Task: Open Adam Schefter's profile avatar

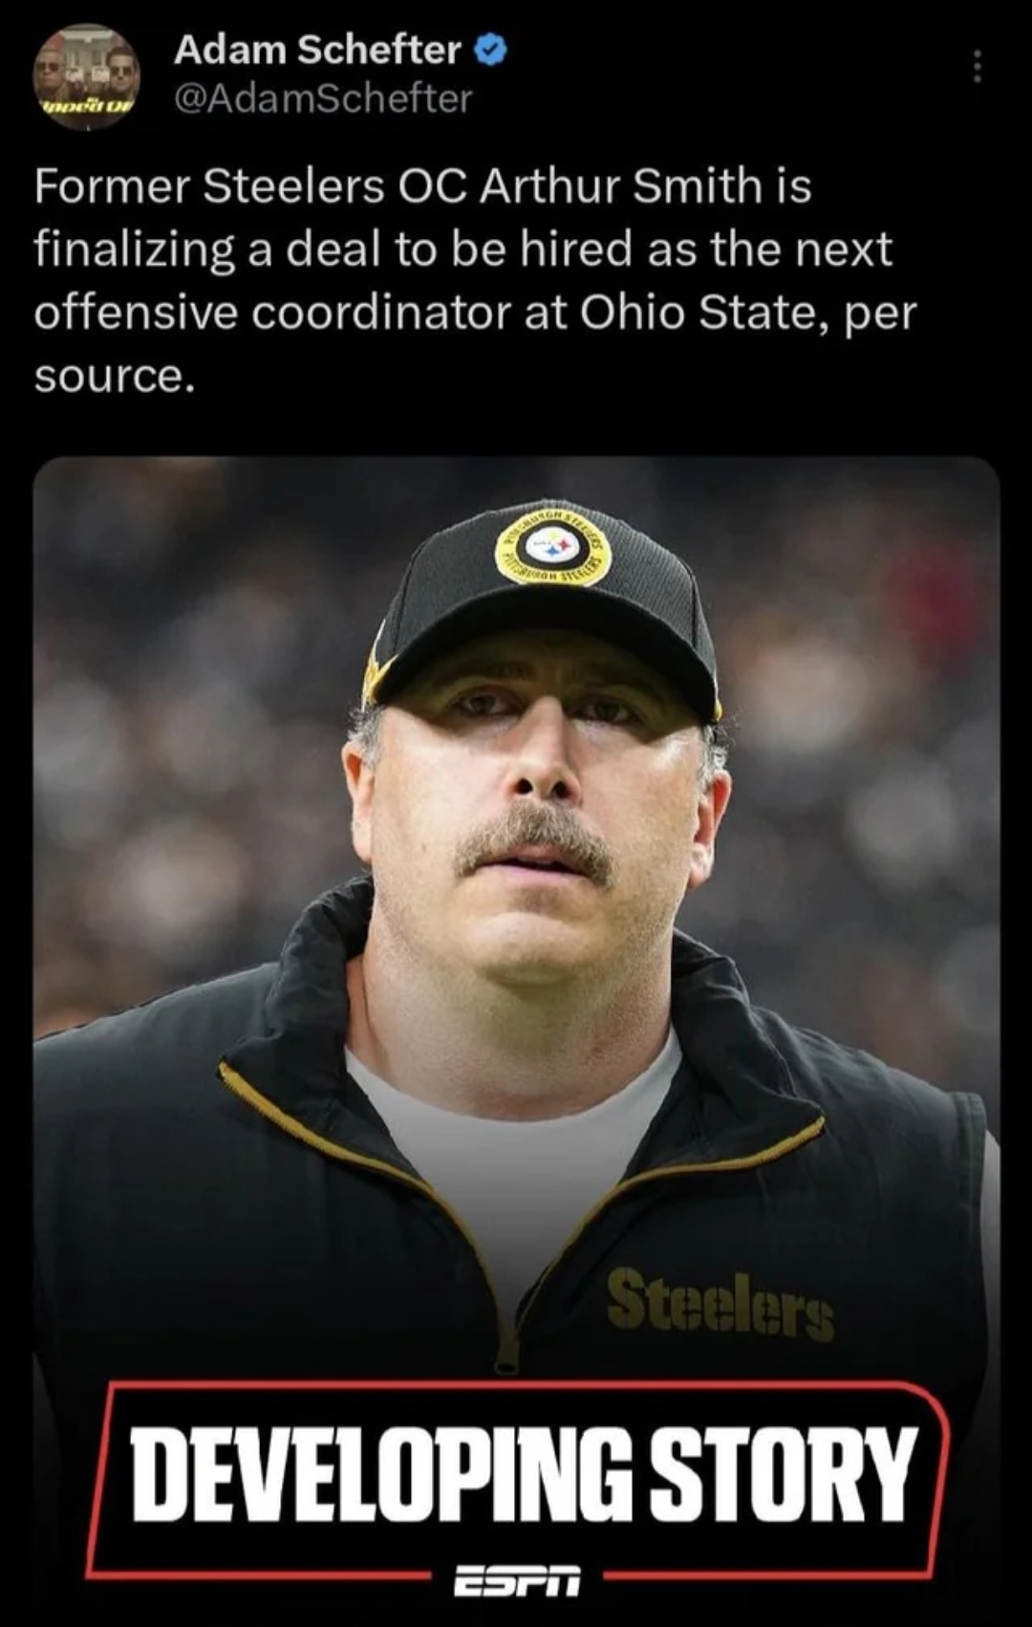Action: [x=87, y=76]
